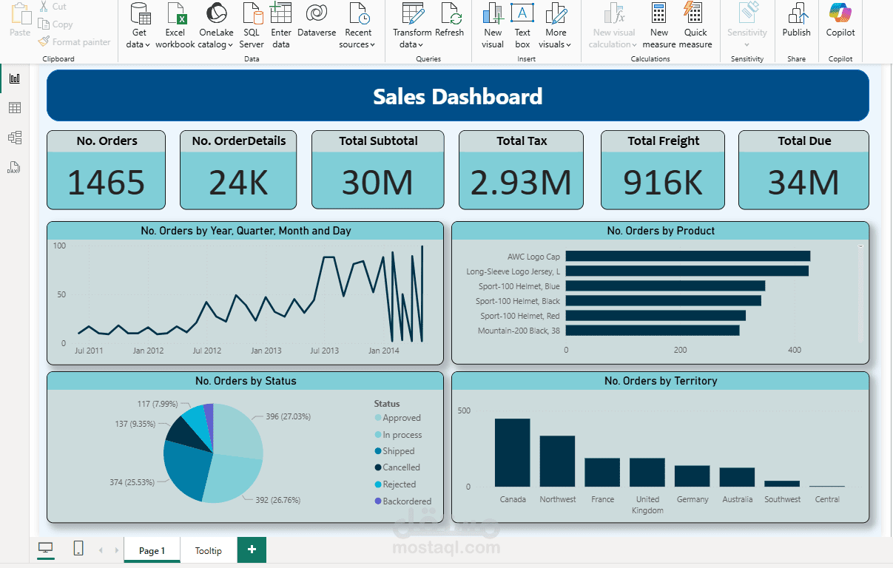Screen dimensions: 893x568
Task: Add a new report page with plus button
Action: (x=252, y=550)
